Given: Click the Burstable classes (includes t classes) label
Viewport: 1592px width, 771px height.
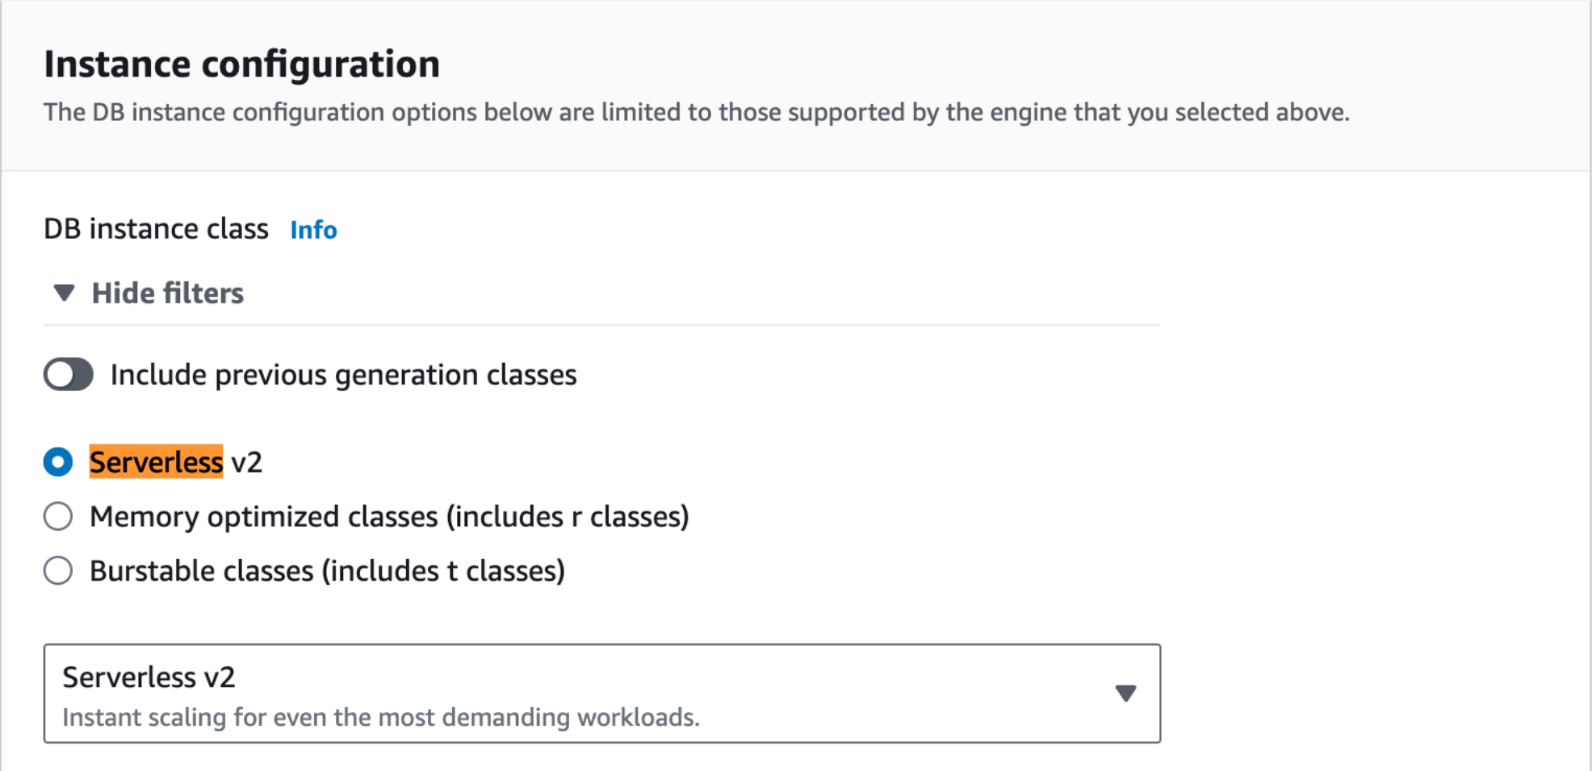Looking at the screenshot, I should pos(327,571).
